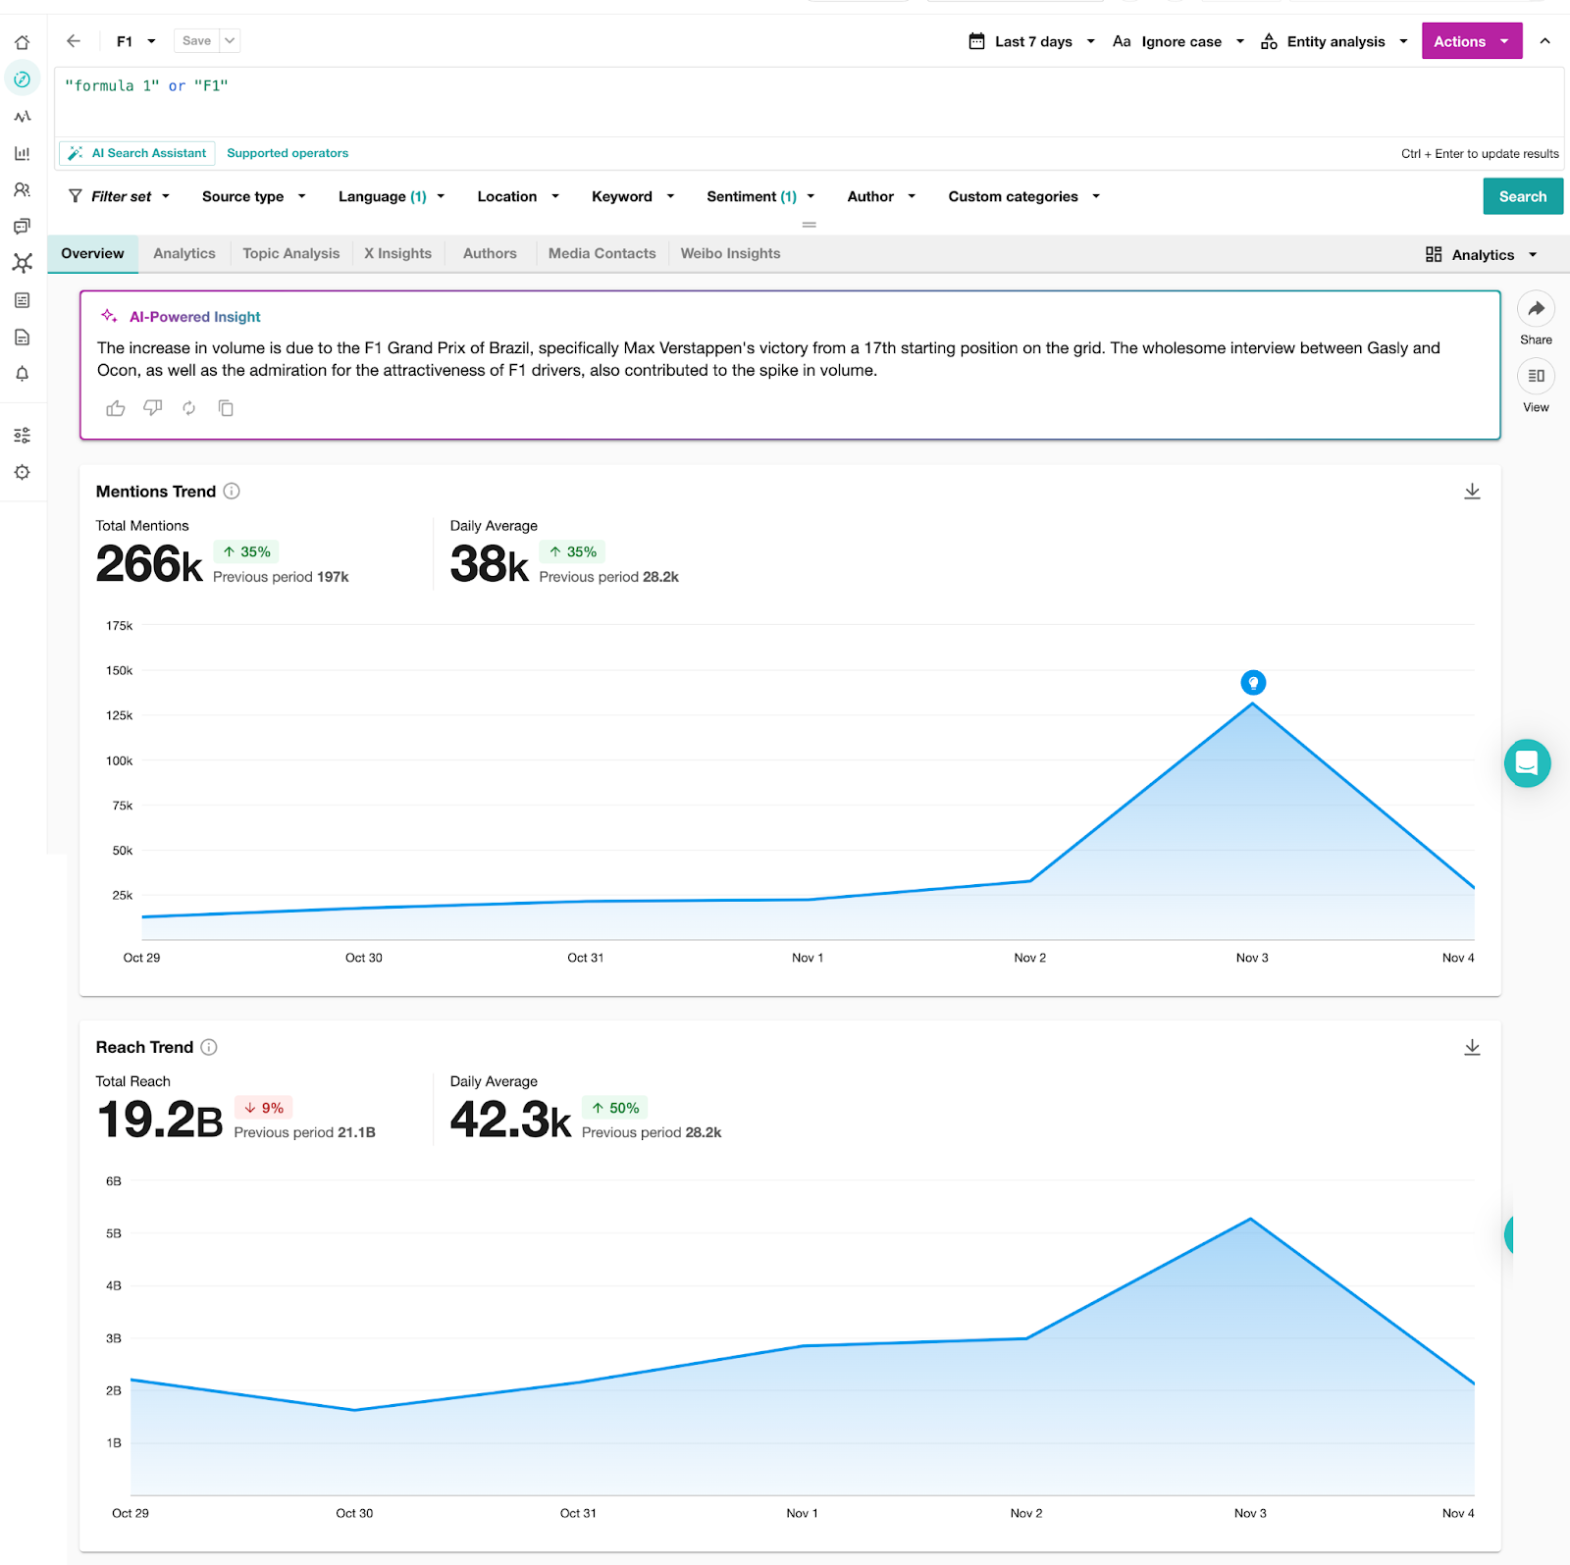Open the Source type filter

click(254, 197)
